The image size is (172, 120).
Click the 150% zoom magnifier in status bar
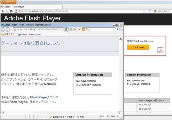[108, 117]
